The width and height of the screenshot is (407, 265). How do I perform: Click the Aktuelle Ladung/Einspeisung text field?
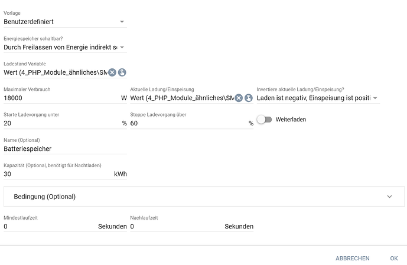(181, 98)
